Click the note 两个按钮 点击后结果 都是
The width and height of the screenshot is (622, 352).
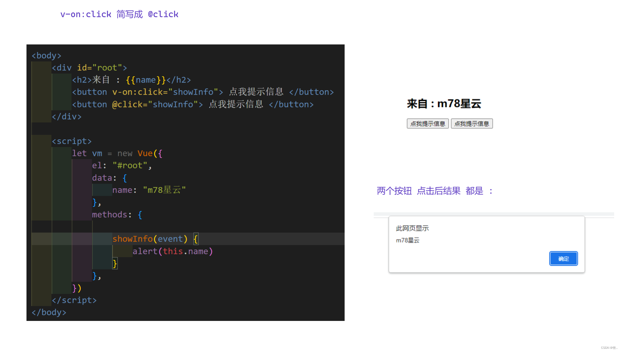[435, 191]
